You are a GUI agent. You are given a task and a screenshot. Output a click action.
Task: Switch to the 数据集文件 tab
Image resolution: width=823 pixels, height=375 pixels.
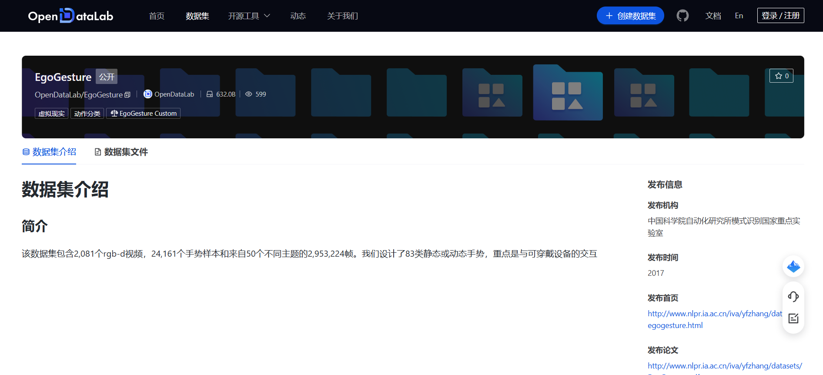pyautogui.click(x=121, y=152)
